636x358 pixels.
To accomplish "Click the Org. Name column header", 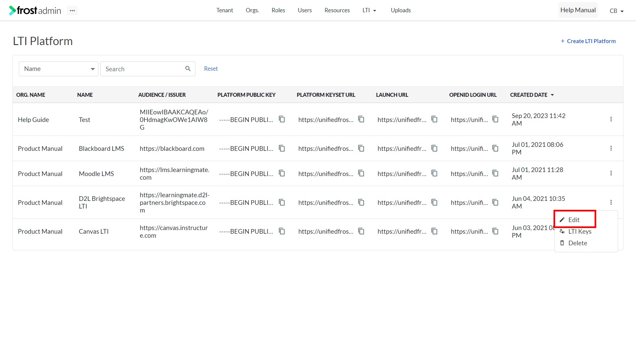I will (30, 95).
